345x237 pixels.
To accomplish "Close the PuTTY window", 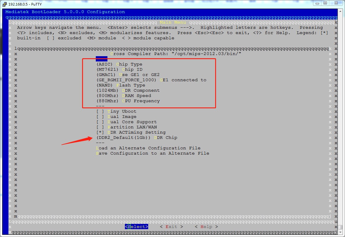I will [336, 3].
